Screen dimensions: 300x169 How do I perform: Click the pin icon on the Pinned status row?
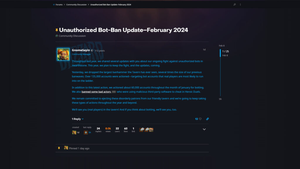59,148
